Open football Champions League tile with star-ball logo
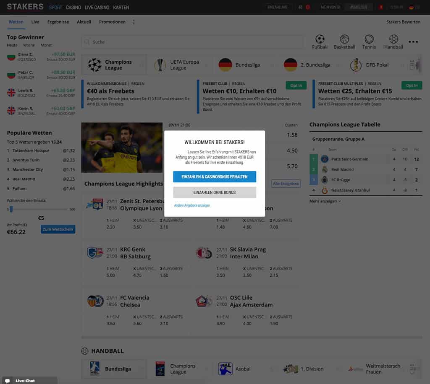 click(x=114, y=65)
